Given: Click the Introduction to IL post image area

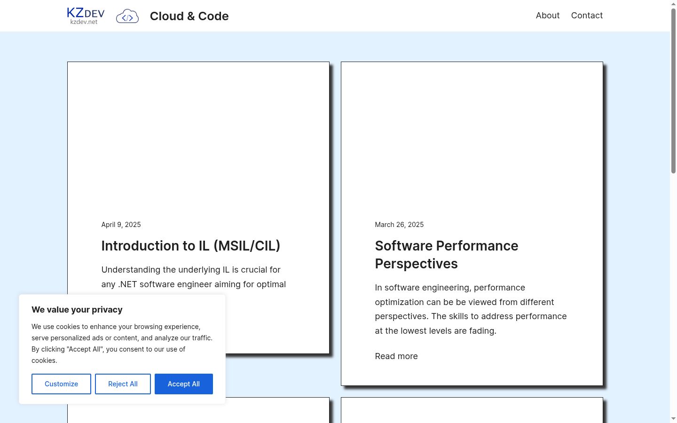Looking at the screenshot, I should point(198,135).
